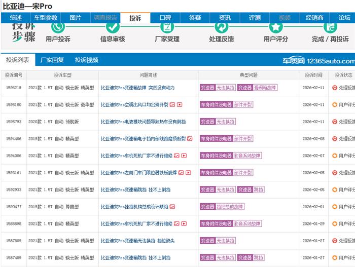
Task: Switch to the 投诉视频 sub-tab
Action: click(87, 60)
